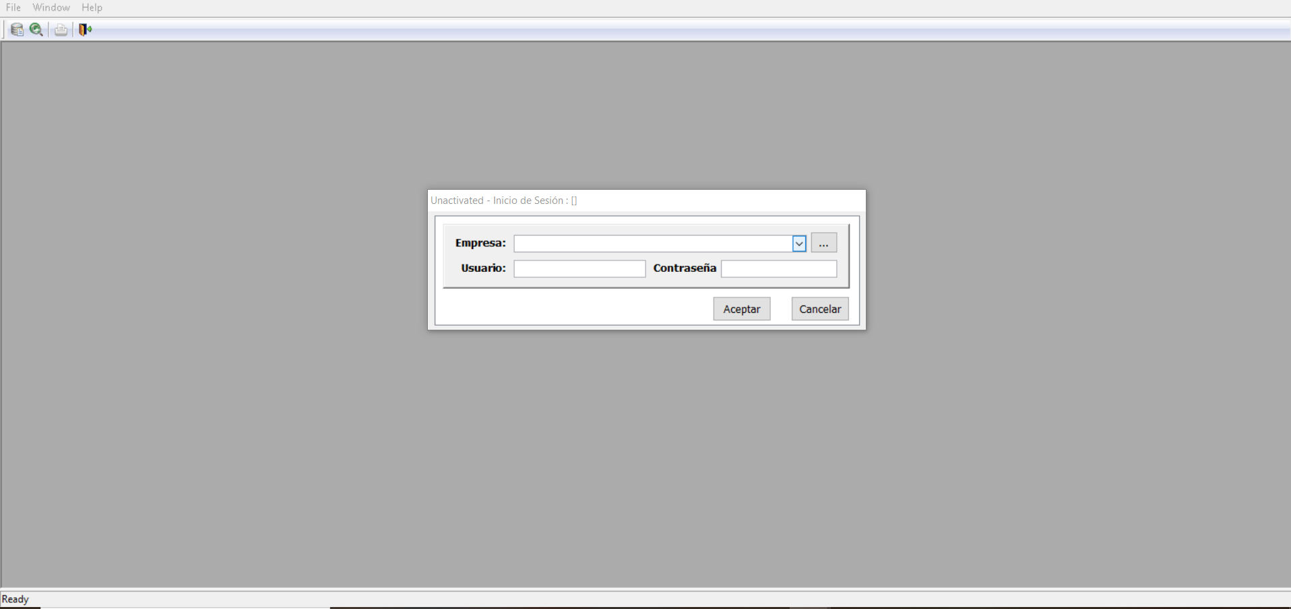Click the Cancelar button
The height and width of the screenshot is (609, 1291).
[x=820, y=309]
